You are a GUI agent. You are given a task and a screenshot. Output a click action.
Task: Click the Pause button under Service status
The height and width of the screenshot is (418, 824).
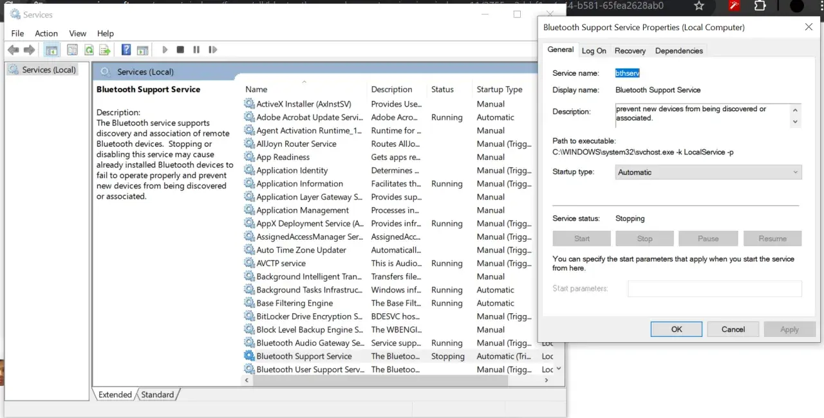[x=708, y=239]
